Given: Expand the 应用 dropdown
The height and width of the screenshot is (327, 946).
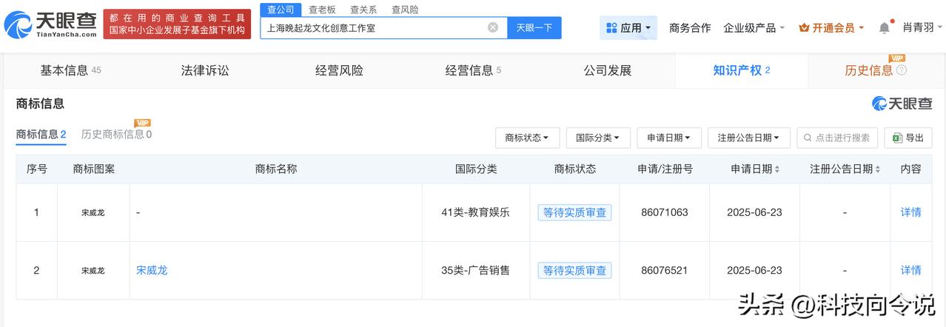Looking at the screenshot, I should click(x=629, y=27).
